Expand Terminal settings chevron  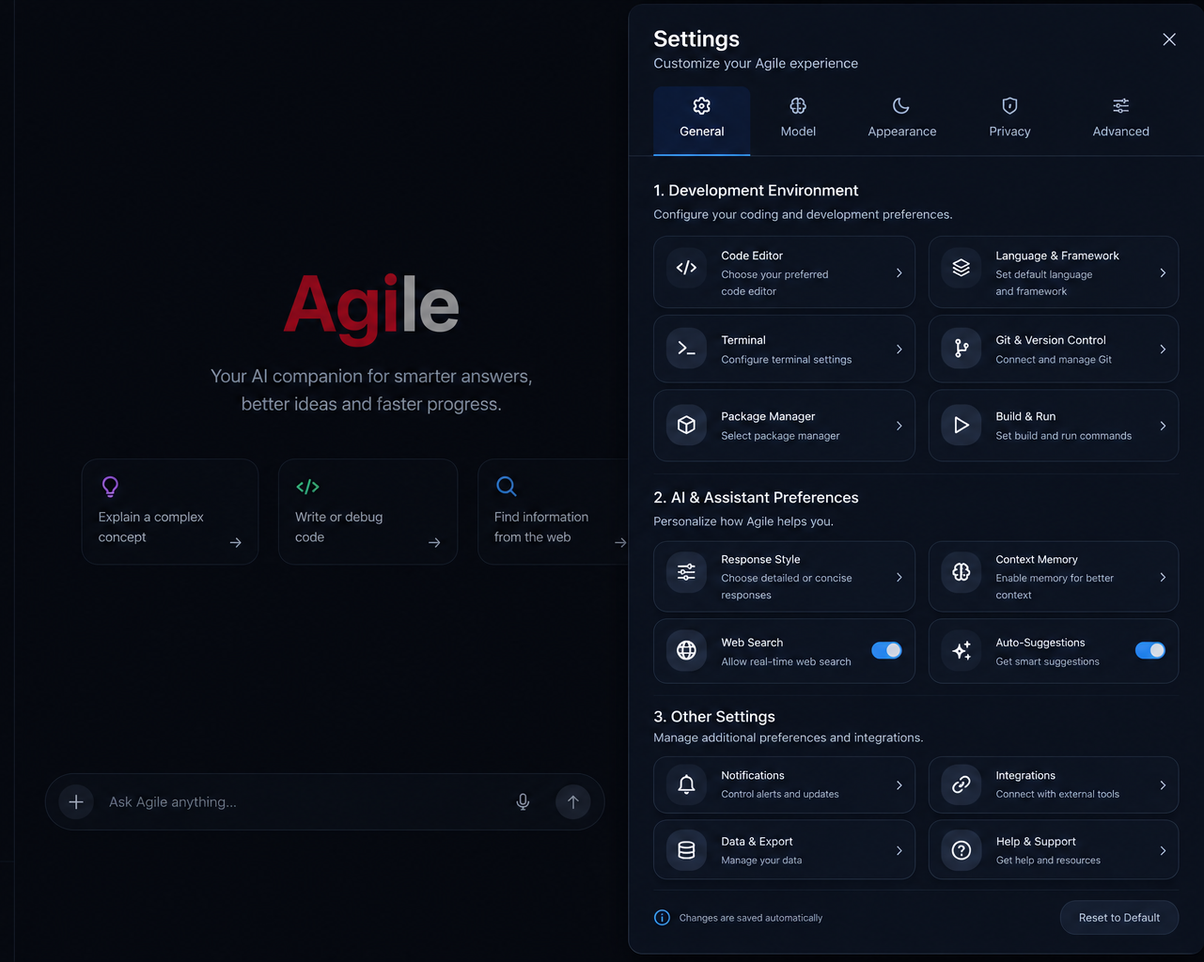[899, 349]
